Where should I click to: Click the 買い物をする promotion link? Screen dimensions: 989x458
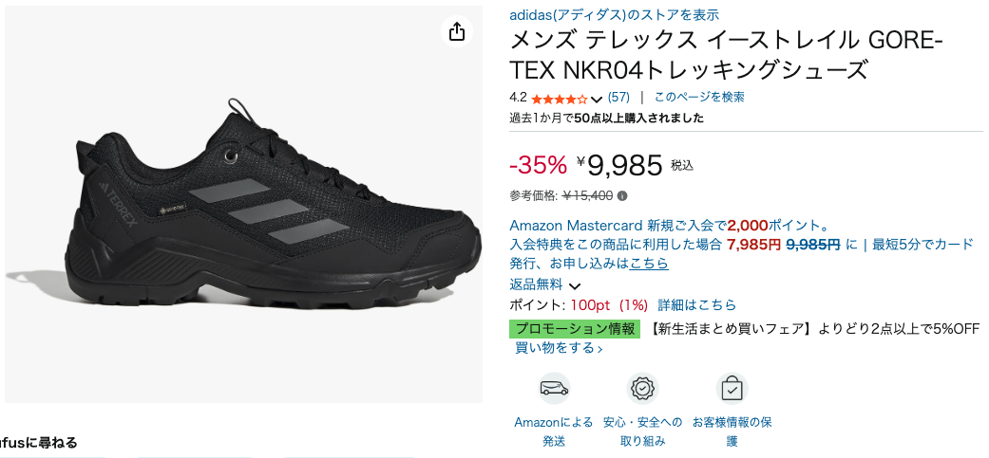(x=559, y=348)
